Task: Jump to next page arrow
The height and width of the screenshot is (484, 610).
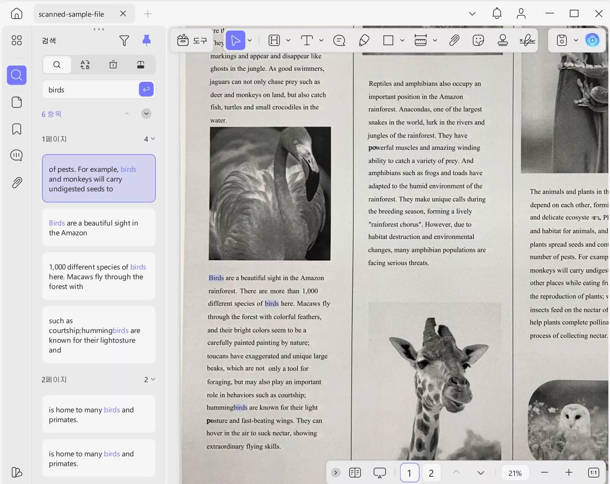Action: coord(481,473)
